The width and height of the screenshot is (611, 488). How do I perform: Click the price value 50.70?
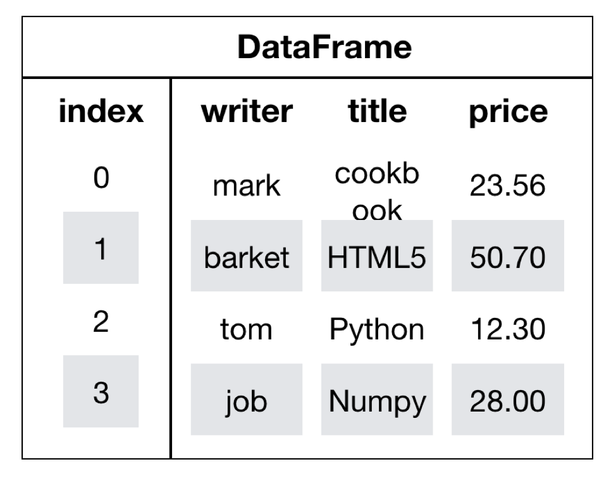508,257
